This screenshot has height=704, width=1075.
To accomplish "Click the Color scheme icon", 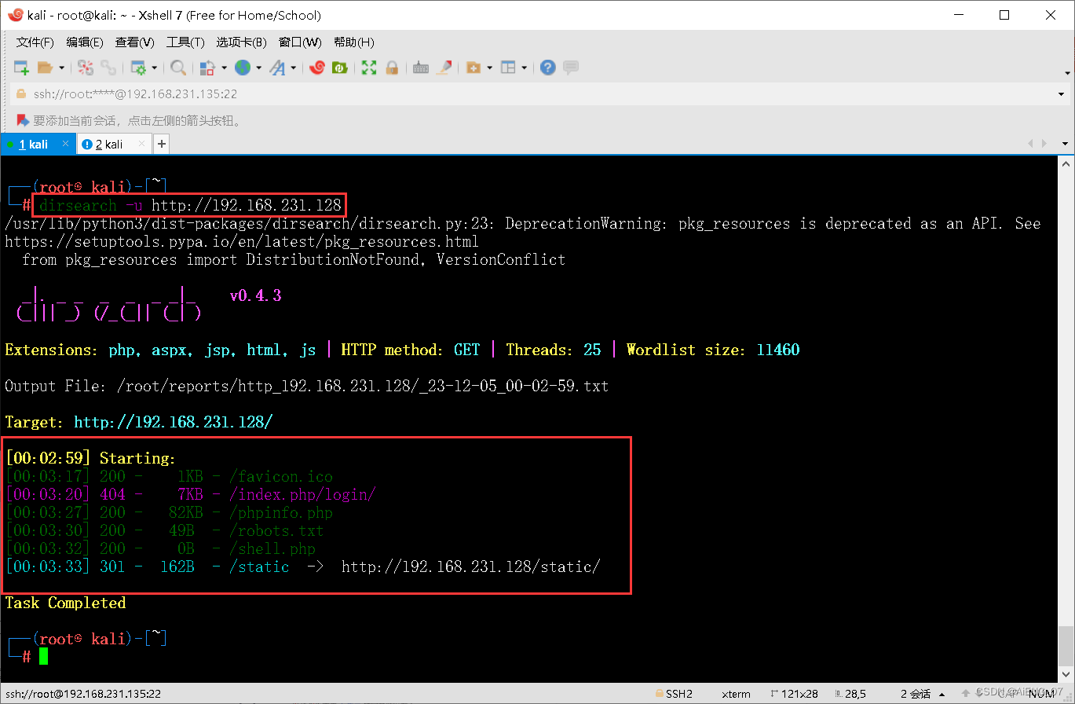I will click(x=207, y=68).
